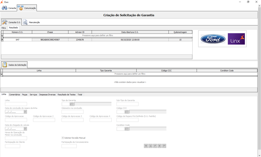Open the Despesas Diversas tab
The image size is (261, 157).
(47, 95)
